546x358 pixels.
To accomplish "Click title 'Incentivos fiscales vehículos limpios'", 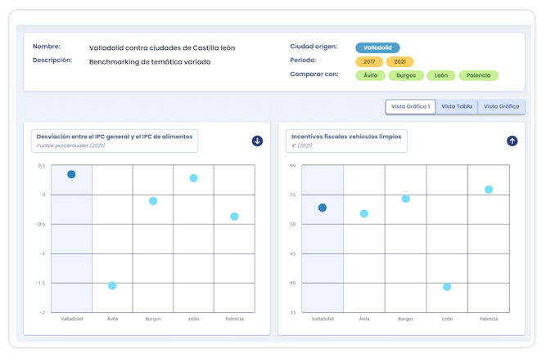I will pos(346,136).
